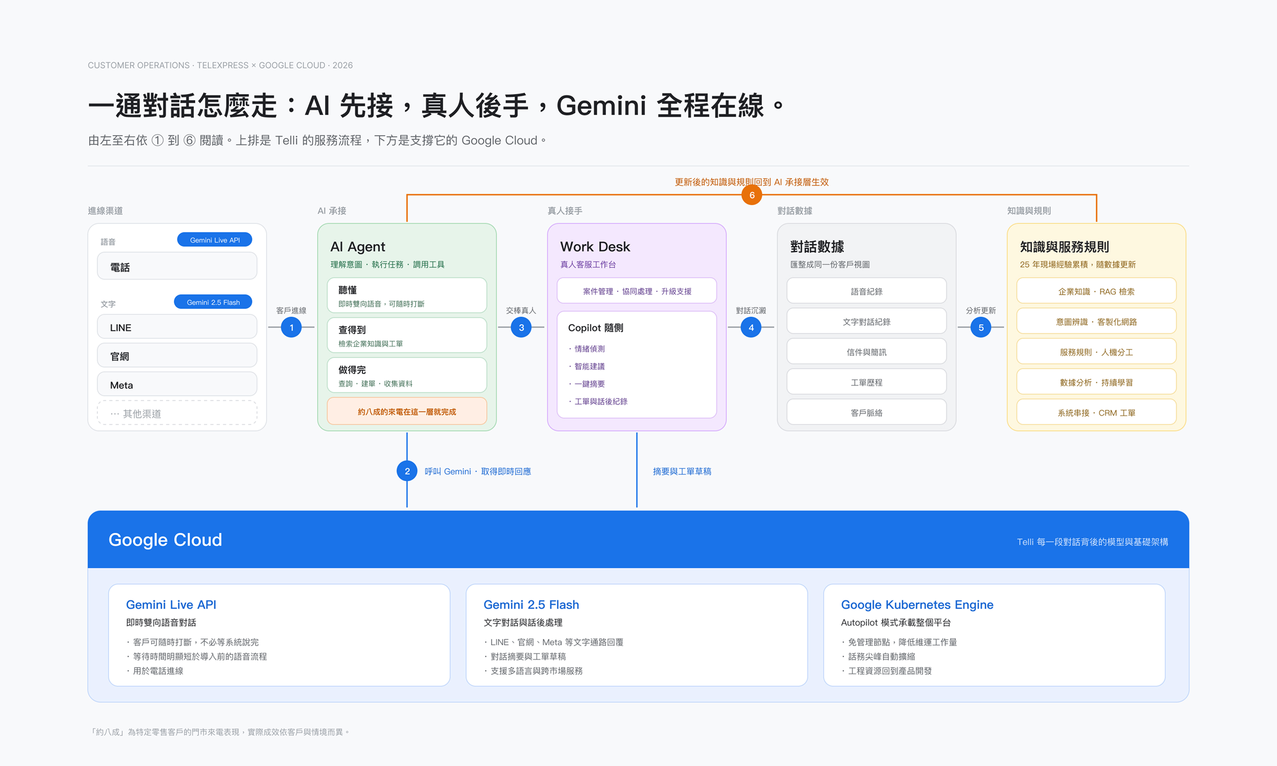Select the 情緒偵測 bullet item
Screen dimensions: 1277x766
587,349
